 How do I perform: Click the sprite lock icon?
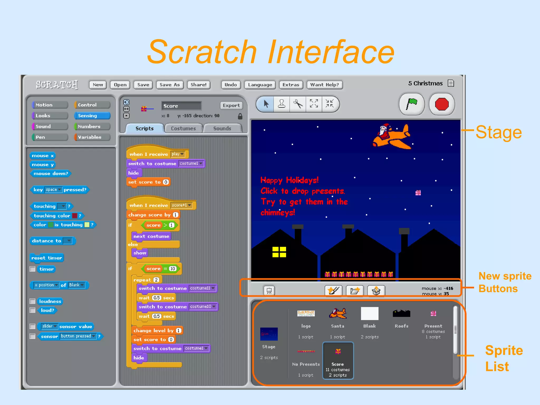240,116
